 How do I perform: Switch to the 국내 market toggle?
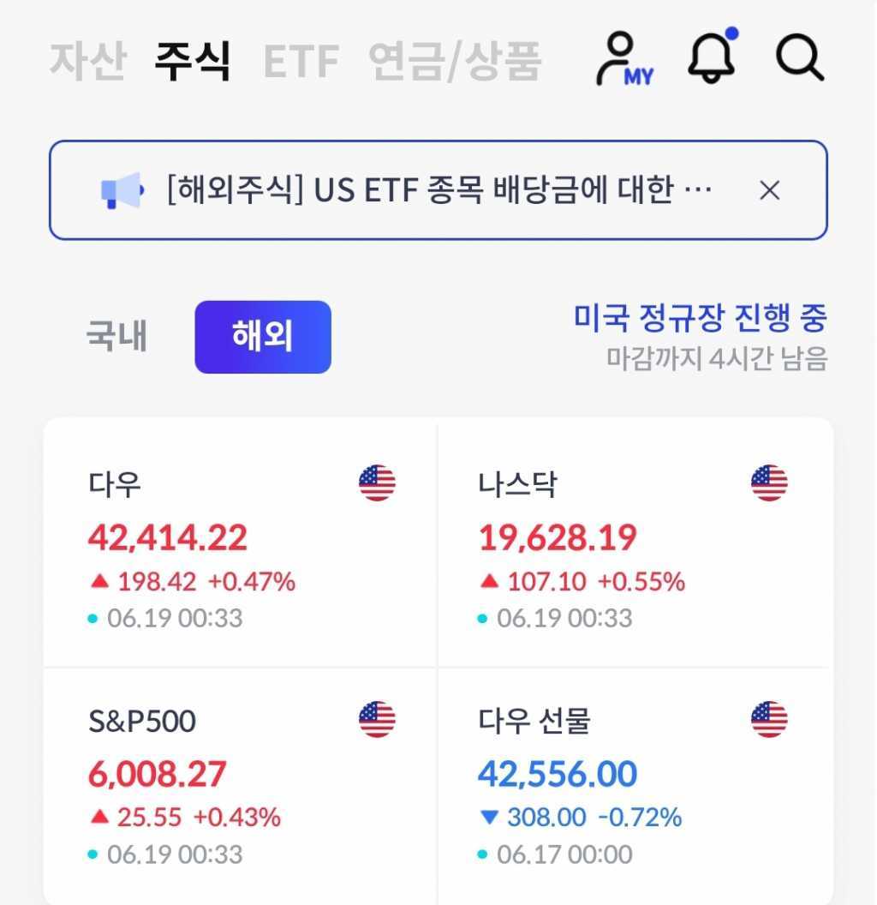click(x=117, y=336)
